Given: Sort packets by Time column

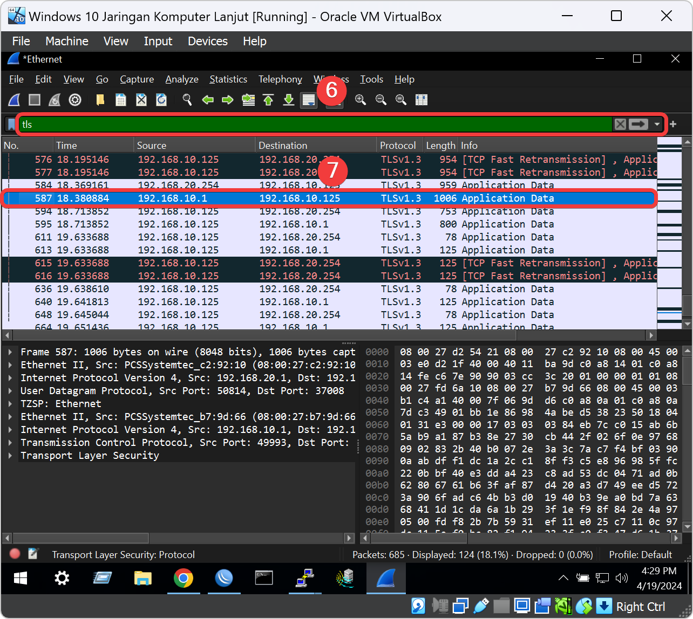Looking at the screenshot, I should [x=93, y=146].
